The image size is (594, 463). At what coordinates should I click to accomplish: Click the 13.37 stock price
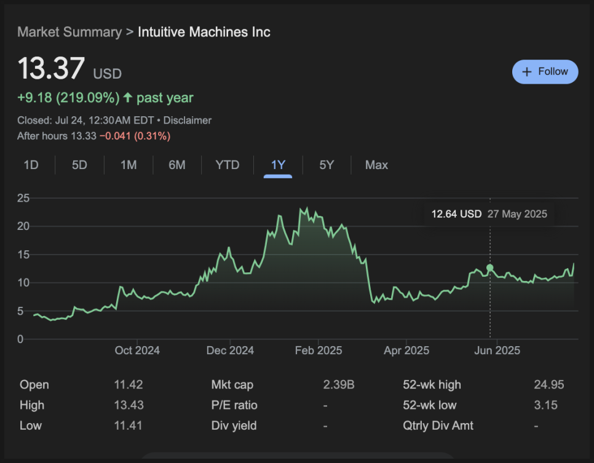click(x=51, y=68)
